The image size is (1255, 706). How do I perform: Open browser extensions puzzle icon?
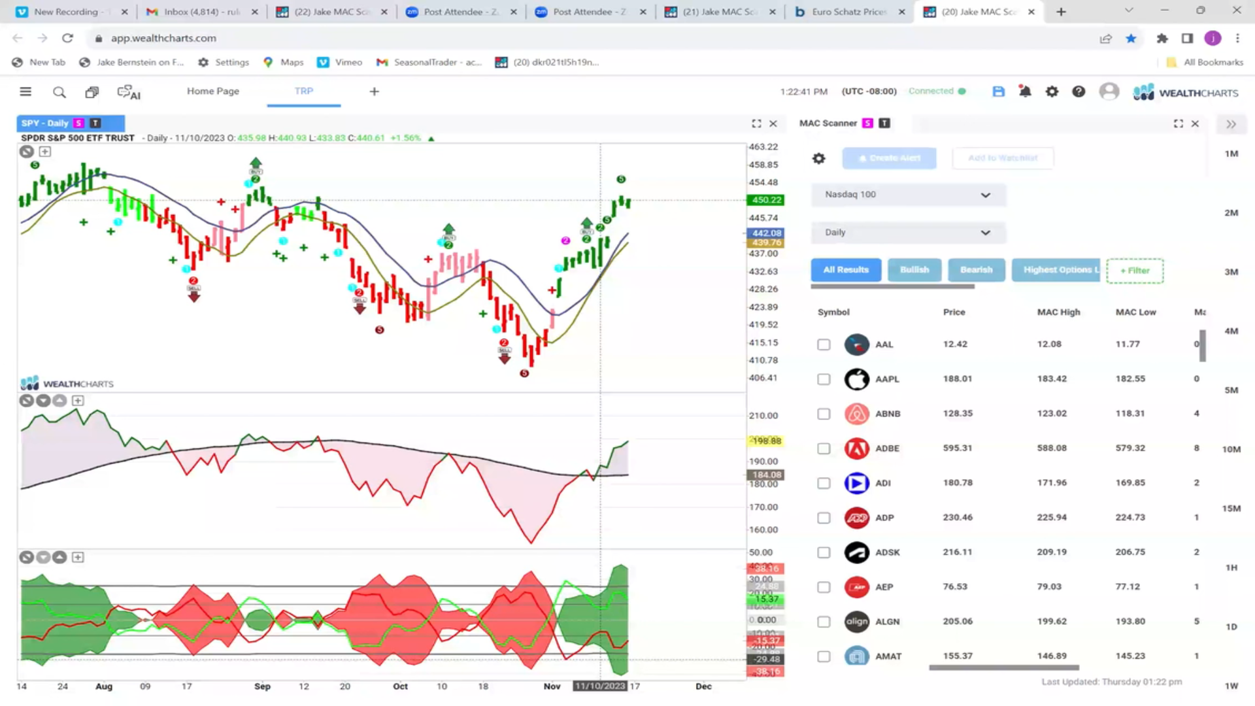[x=1162, y=39]
